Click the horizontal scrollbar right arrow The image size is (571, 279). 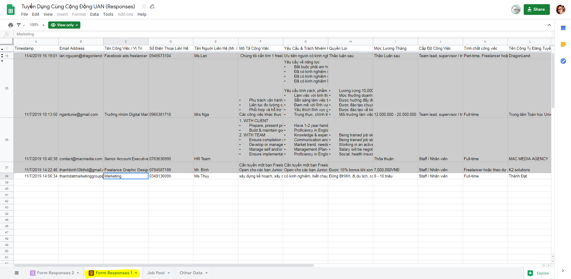click(x=549, y=265)
